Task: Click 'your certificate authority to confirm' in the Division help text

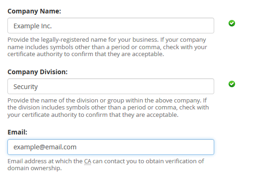Action: coord(58,115)
